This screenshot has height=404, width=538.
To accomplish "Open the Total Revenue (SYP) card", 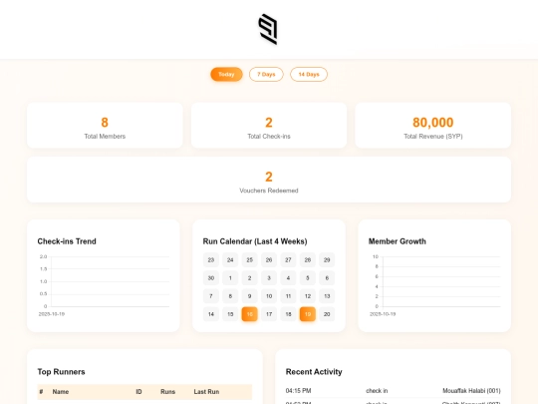I will point(433,126).
